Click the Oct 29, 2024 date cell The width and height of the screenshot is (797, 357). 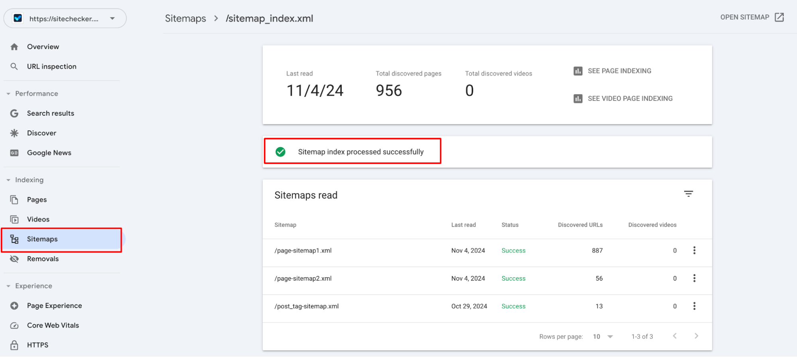point(469,306)
